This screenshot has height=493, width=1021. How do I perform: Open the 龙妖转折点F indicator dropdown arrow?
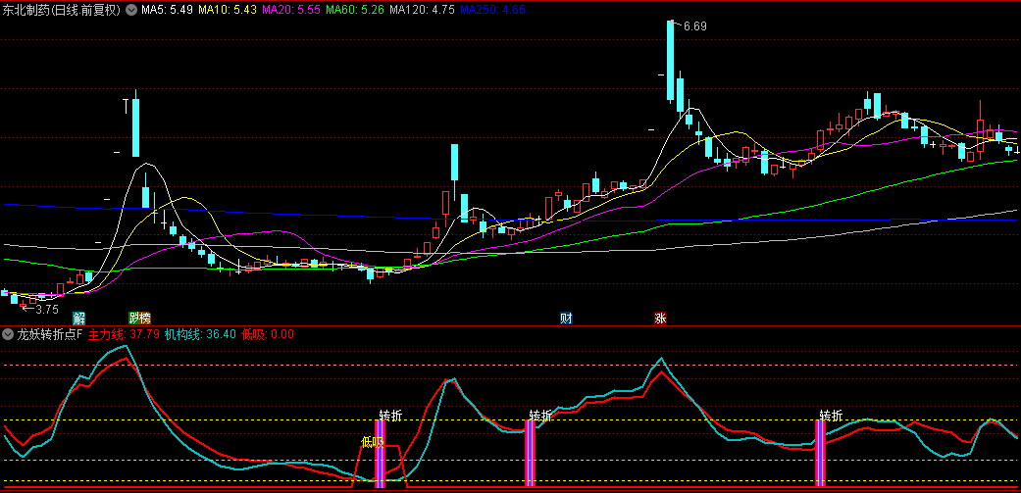(8, 334)
